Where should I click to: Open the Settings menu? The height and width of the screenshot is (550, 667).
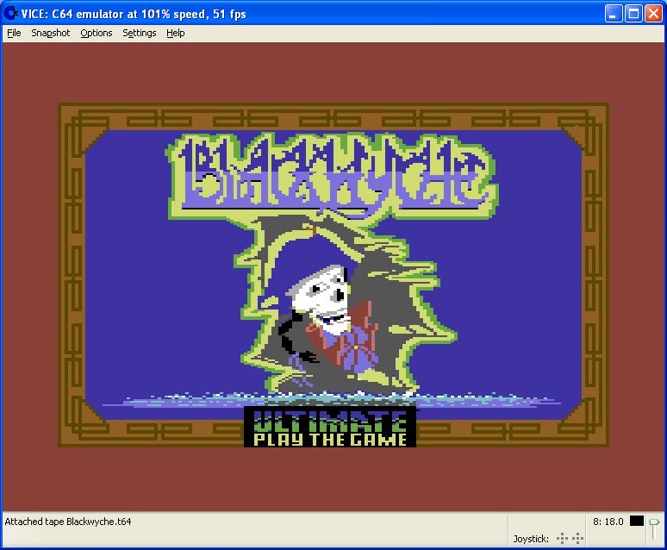[x=139, y=33]
